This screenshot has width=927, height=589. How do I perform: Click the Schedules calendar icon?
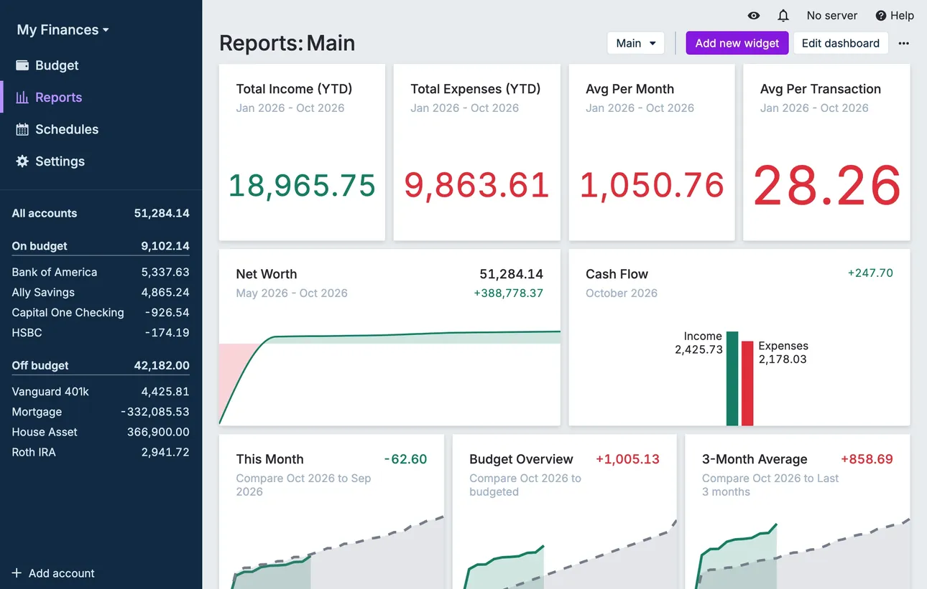click(x=22, y=129)
